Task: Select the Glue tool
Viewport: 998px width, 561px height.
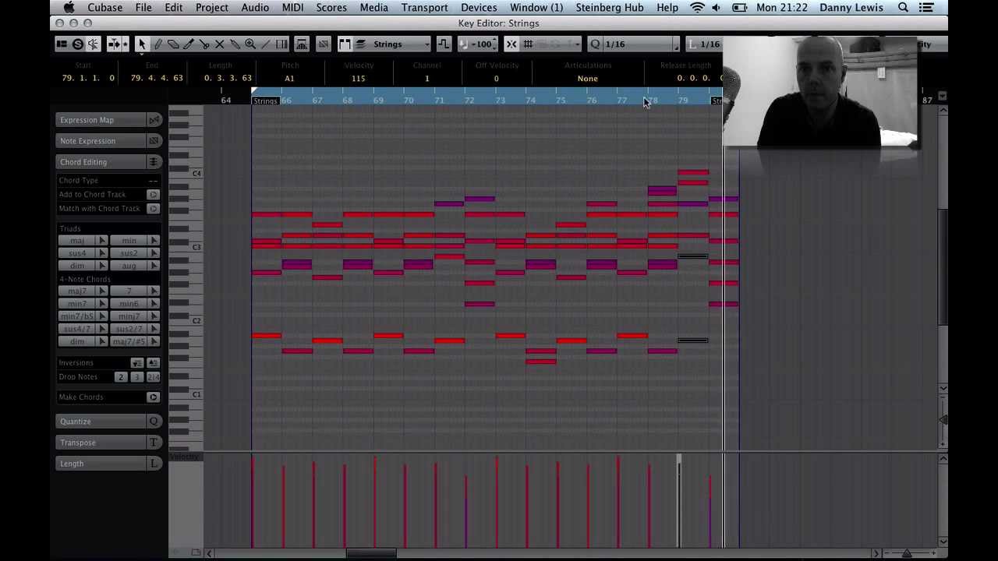Action: click(x=235, y=44)
